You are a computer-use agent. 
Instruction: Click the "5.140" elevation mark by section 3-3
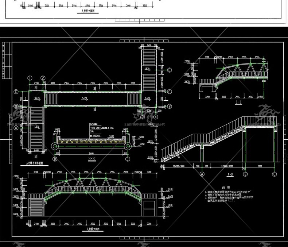(x=142, y=137)
